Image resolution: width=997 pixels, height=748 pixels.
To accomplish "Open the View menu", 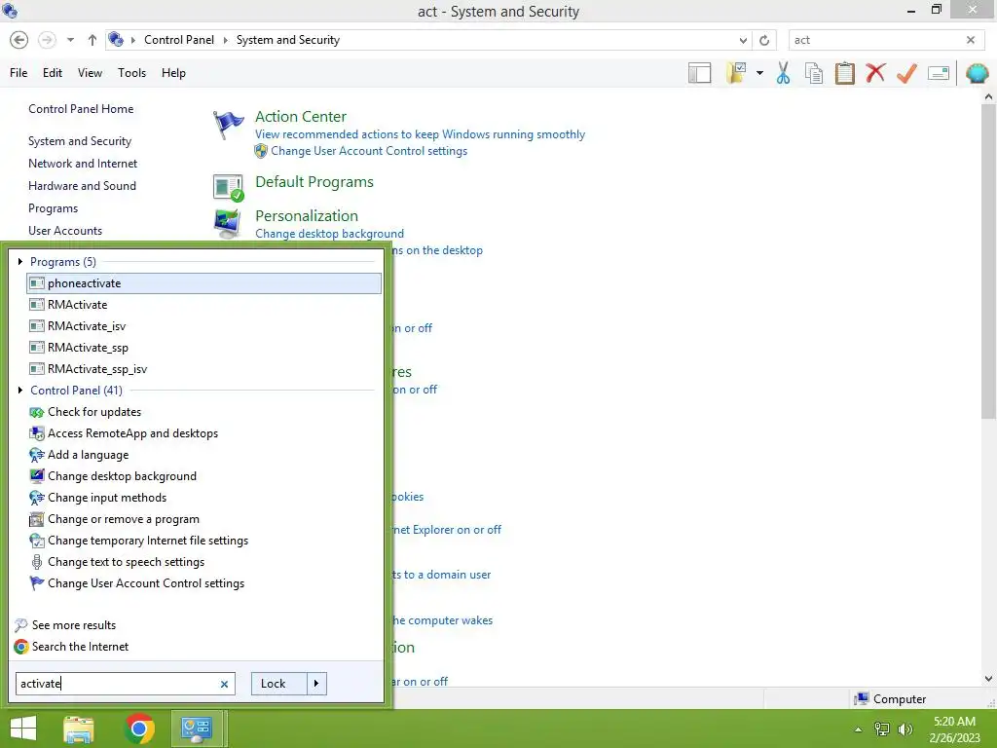I will 90,73.
